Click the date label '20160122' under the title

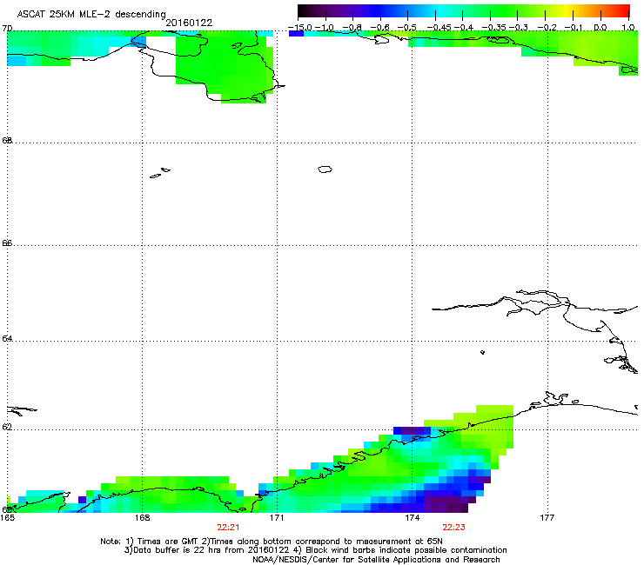click(x=189, y=23)
